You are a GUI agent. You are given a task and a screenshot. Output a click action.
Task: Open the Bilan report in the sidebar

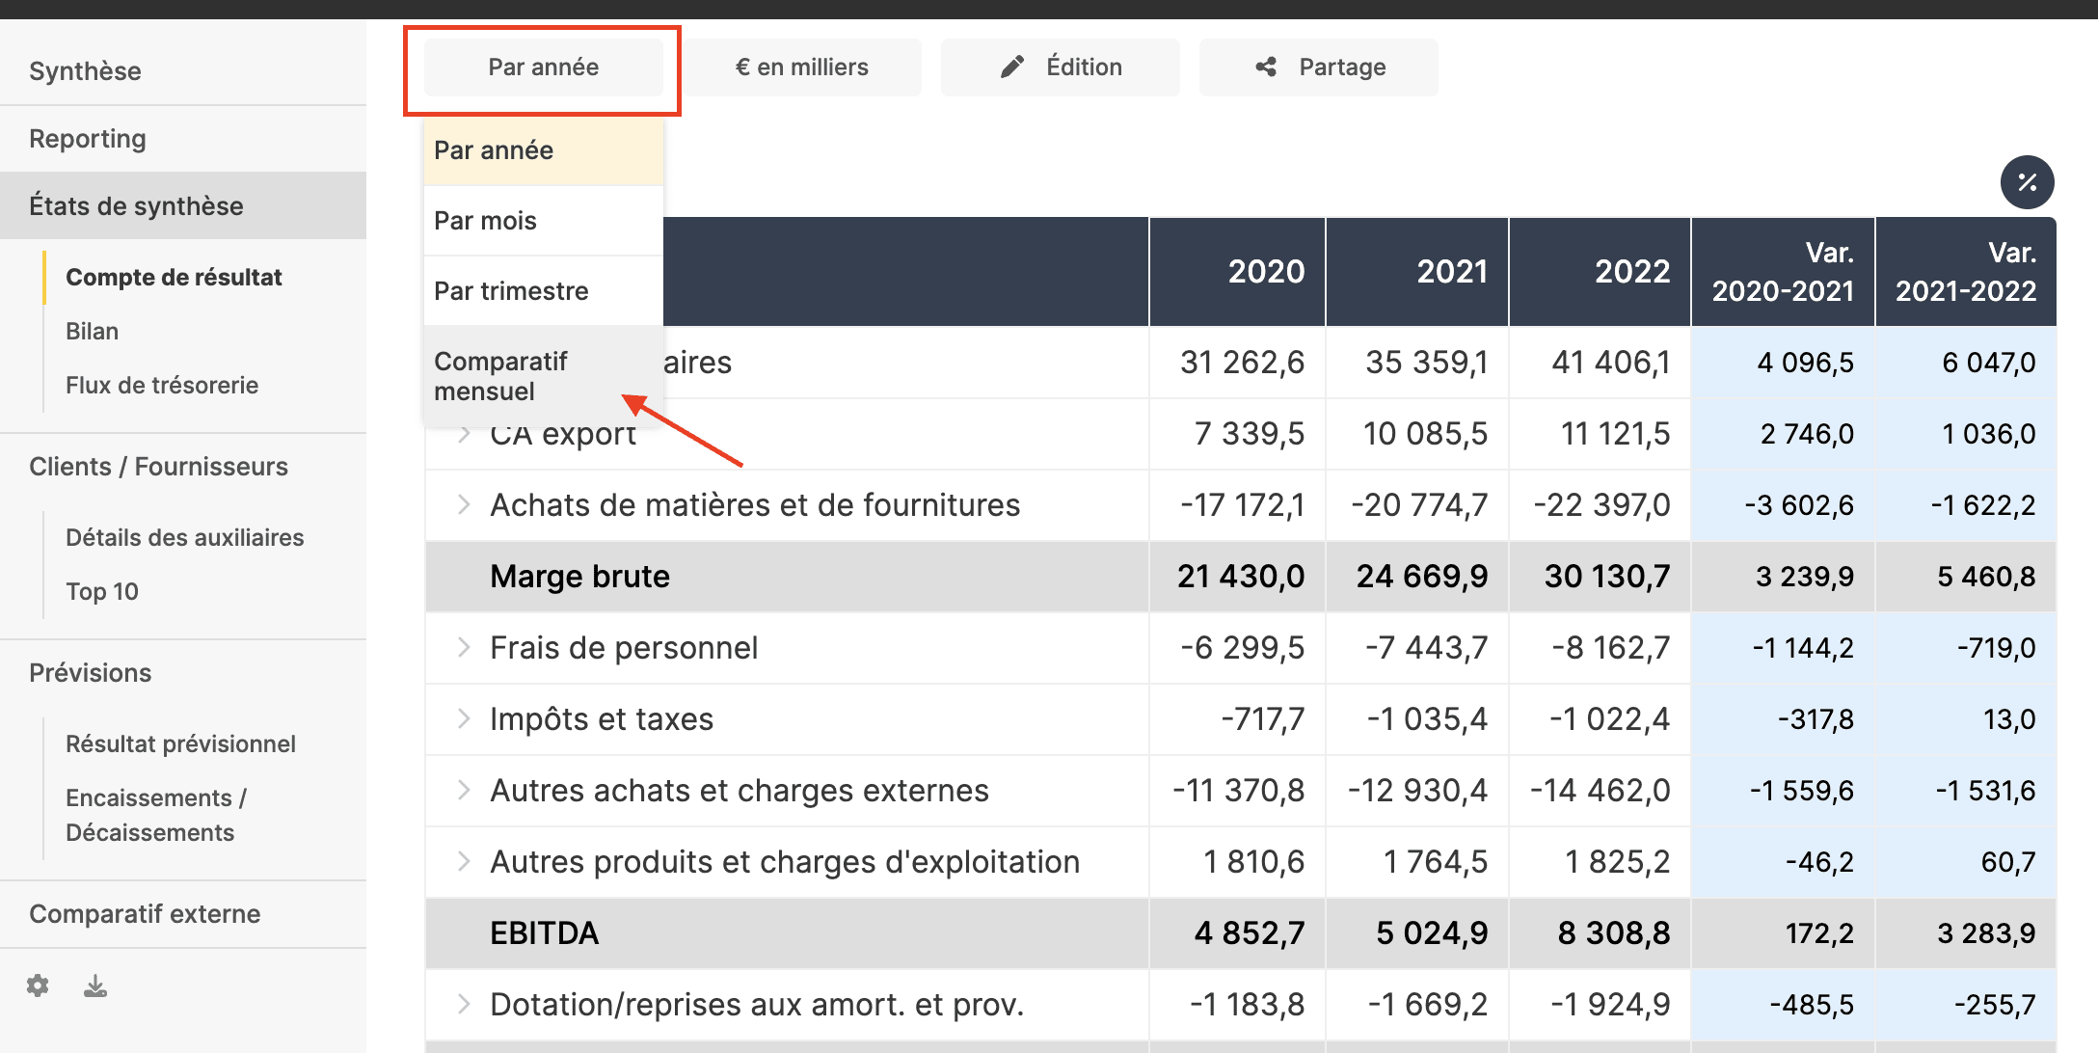[92, 331]
